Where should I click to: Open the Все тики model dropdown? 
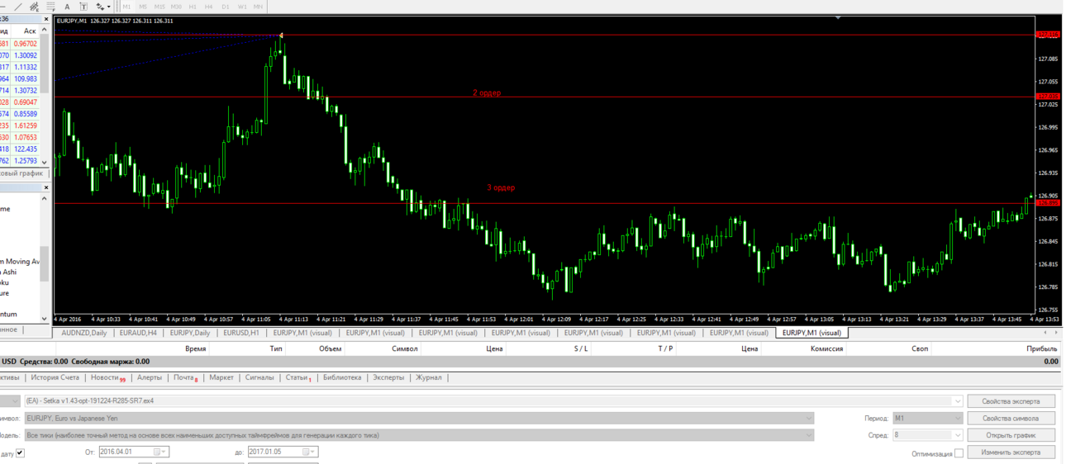tap(809, 435)
